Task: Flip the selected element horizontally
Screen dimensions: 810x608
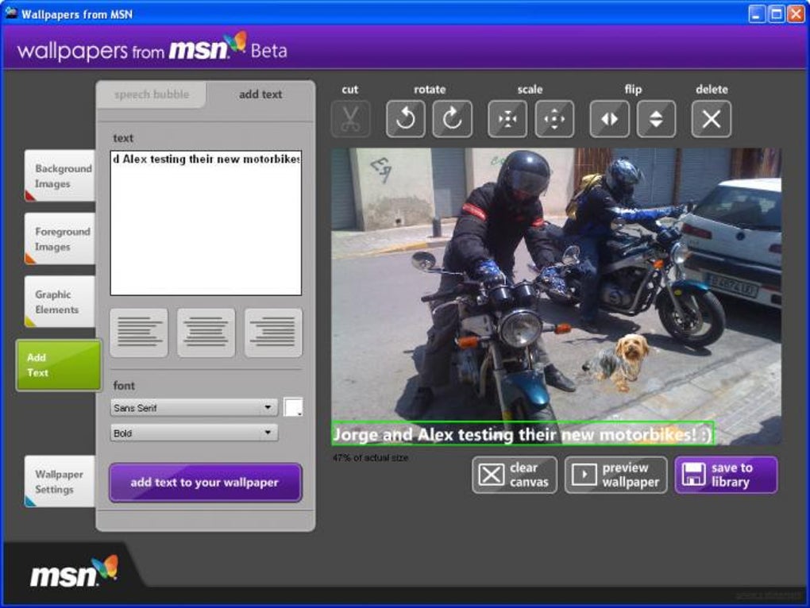Action: point(610,119)
